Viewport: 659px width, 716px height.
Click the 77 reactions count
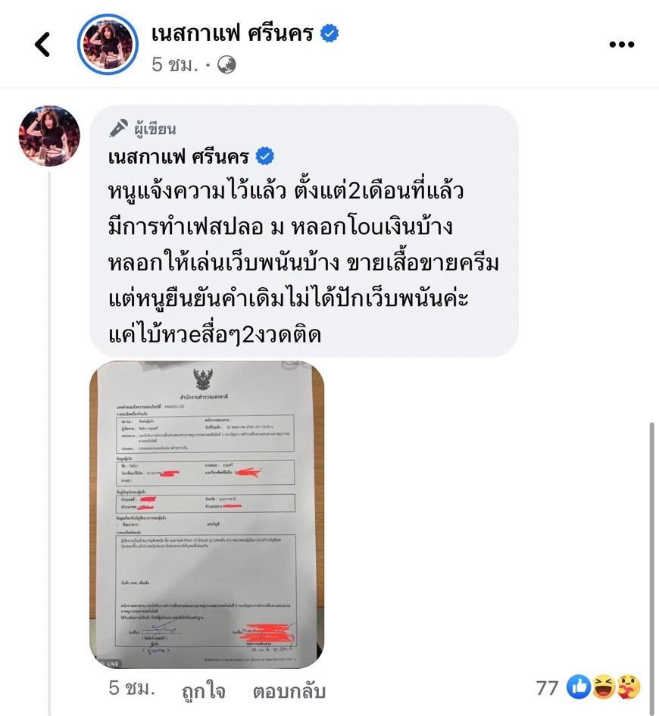547,688
